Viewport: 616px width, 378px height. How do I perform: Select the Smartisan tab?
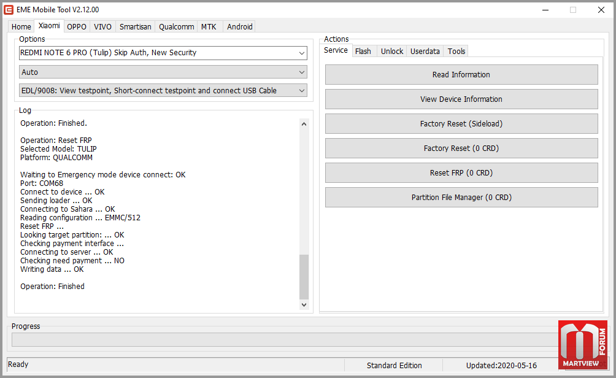click(x=135, y=27)
